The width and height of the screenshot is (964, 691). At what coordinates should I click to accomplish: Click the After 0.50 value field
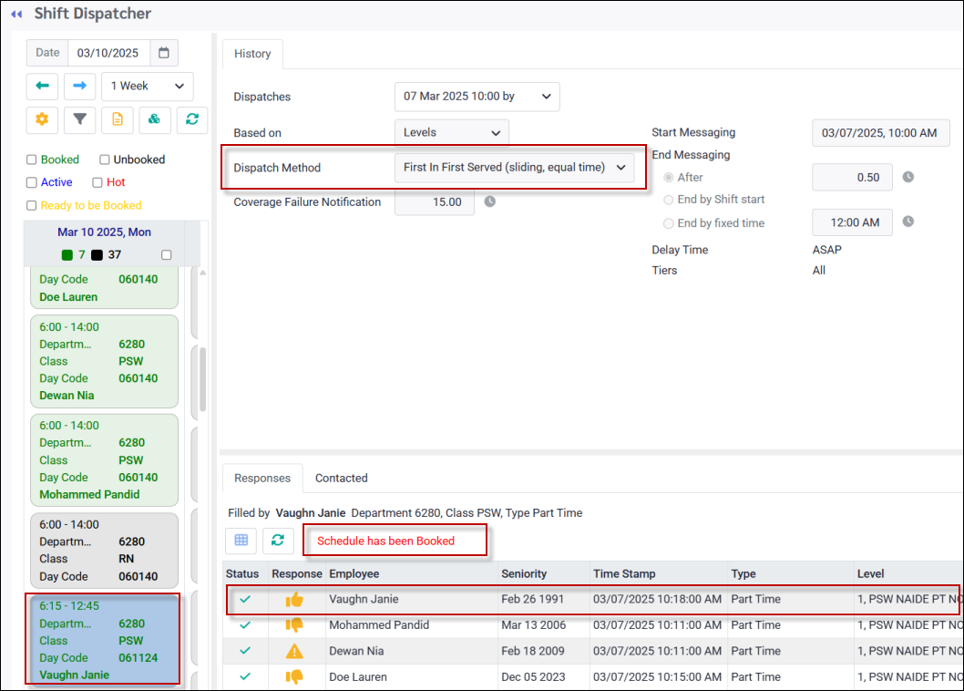coord(852,177)
